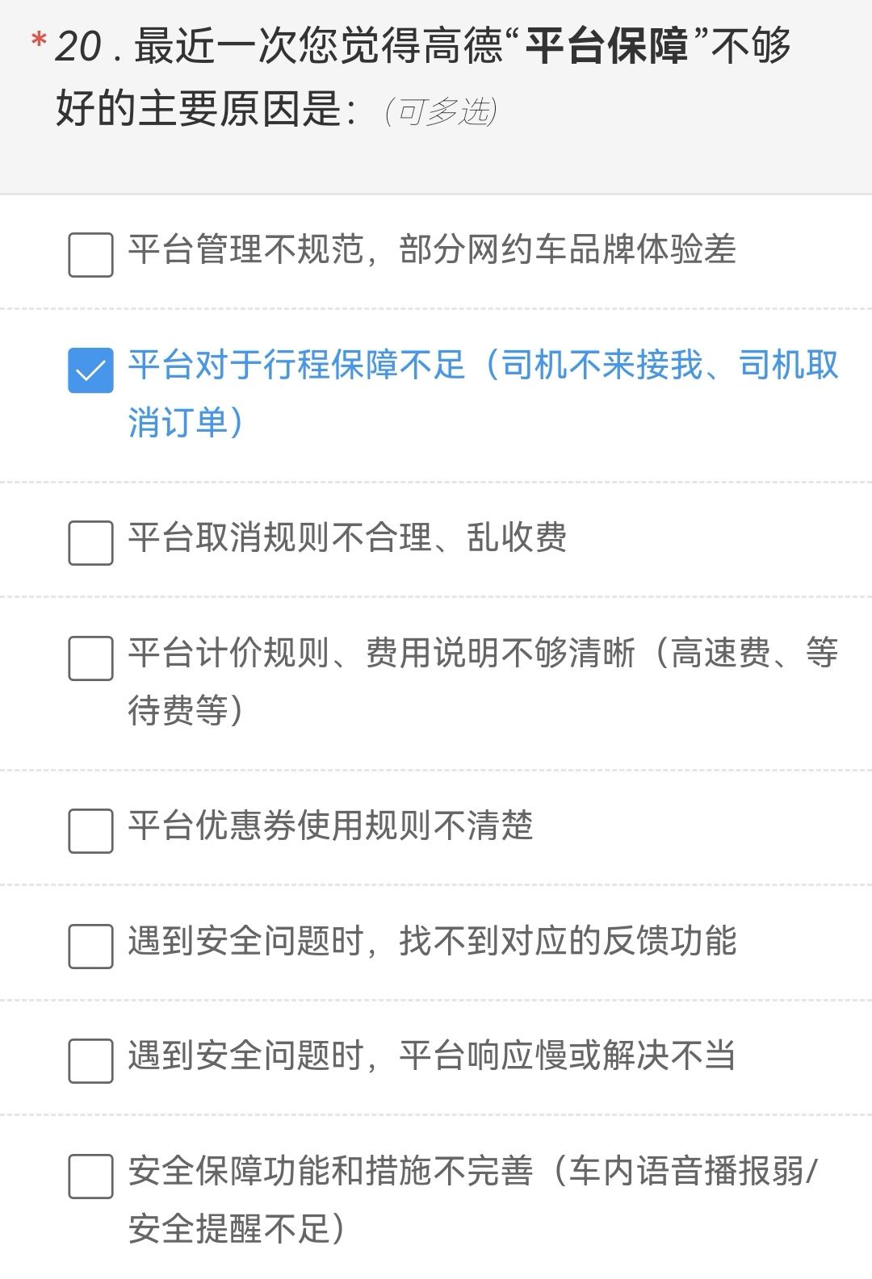This screenshot has height=1279, width=872.
Task: Click the label text 部分网约车品牌体验差
Action: click(568, 249)
